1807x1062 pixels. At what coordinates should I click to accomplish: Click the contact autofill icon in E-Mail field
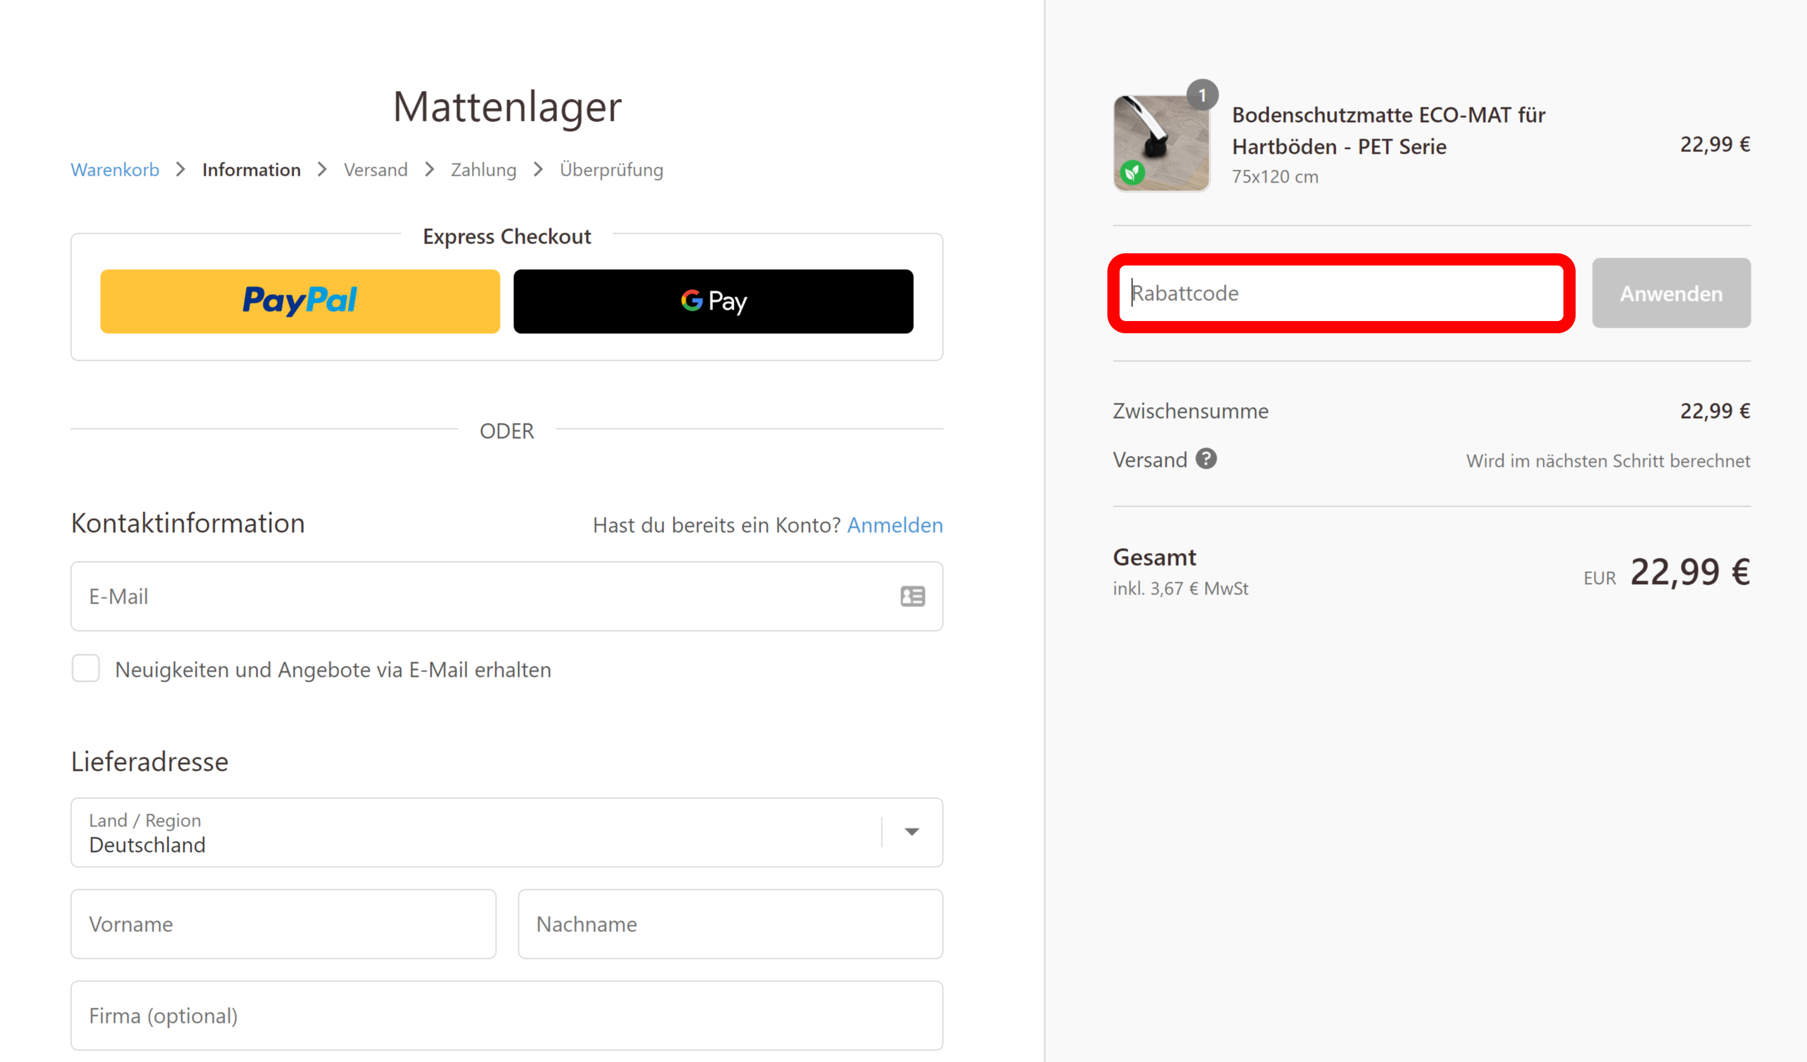tap(913, 597)
